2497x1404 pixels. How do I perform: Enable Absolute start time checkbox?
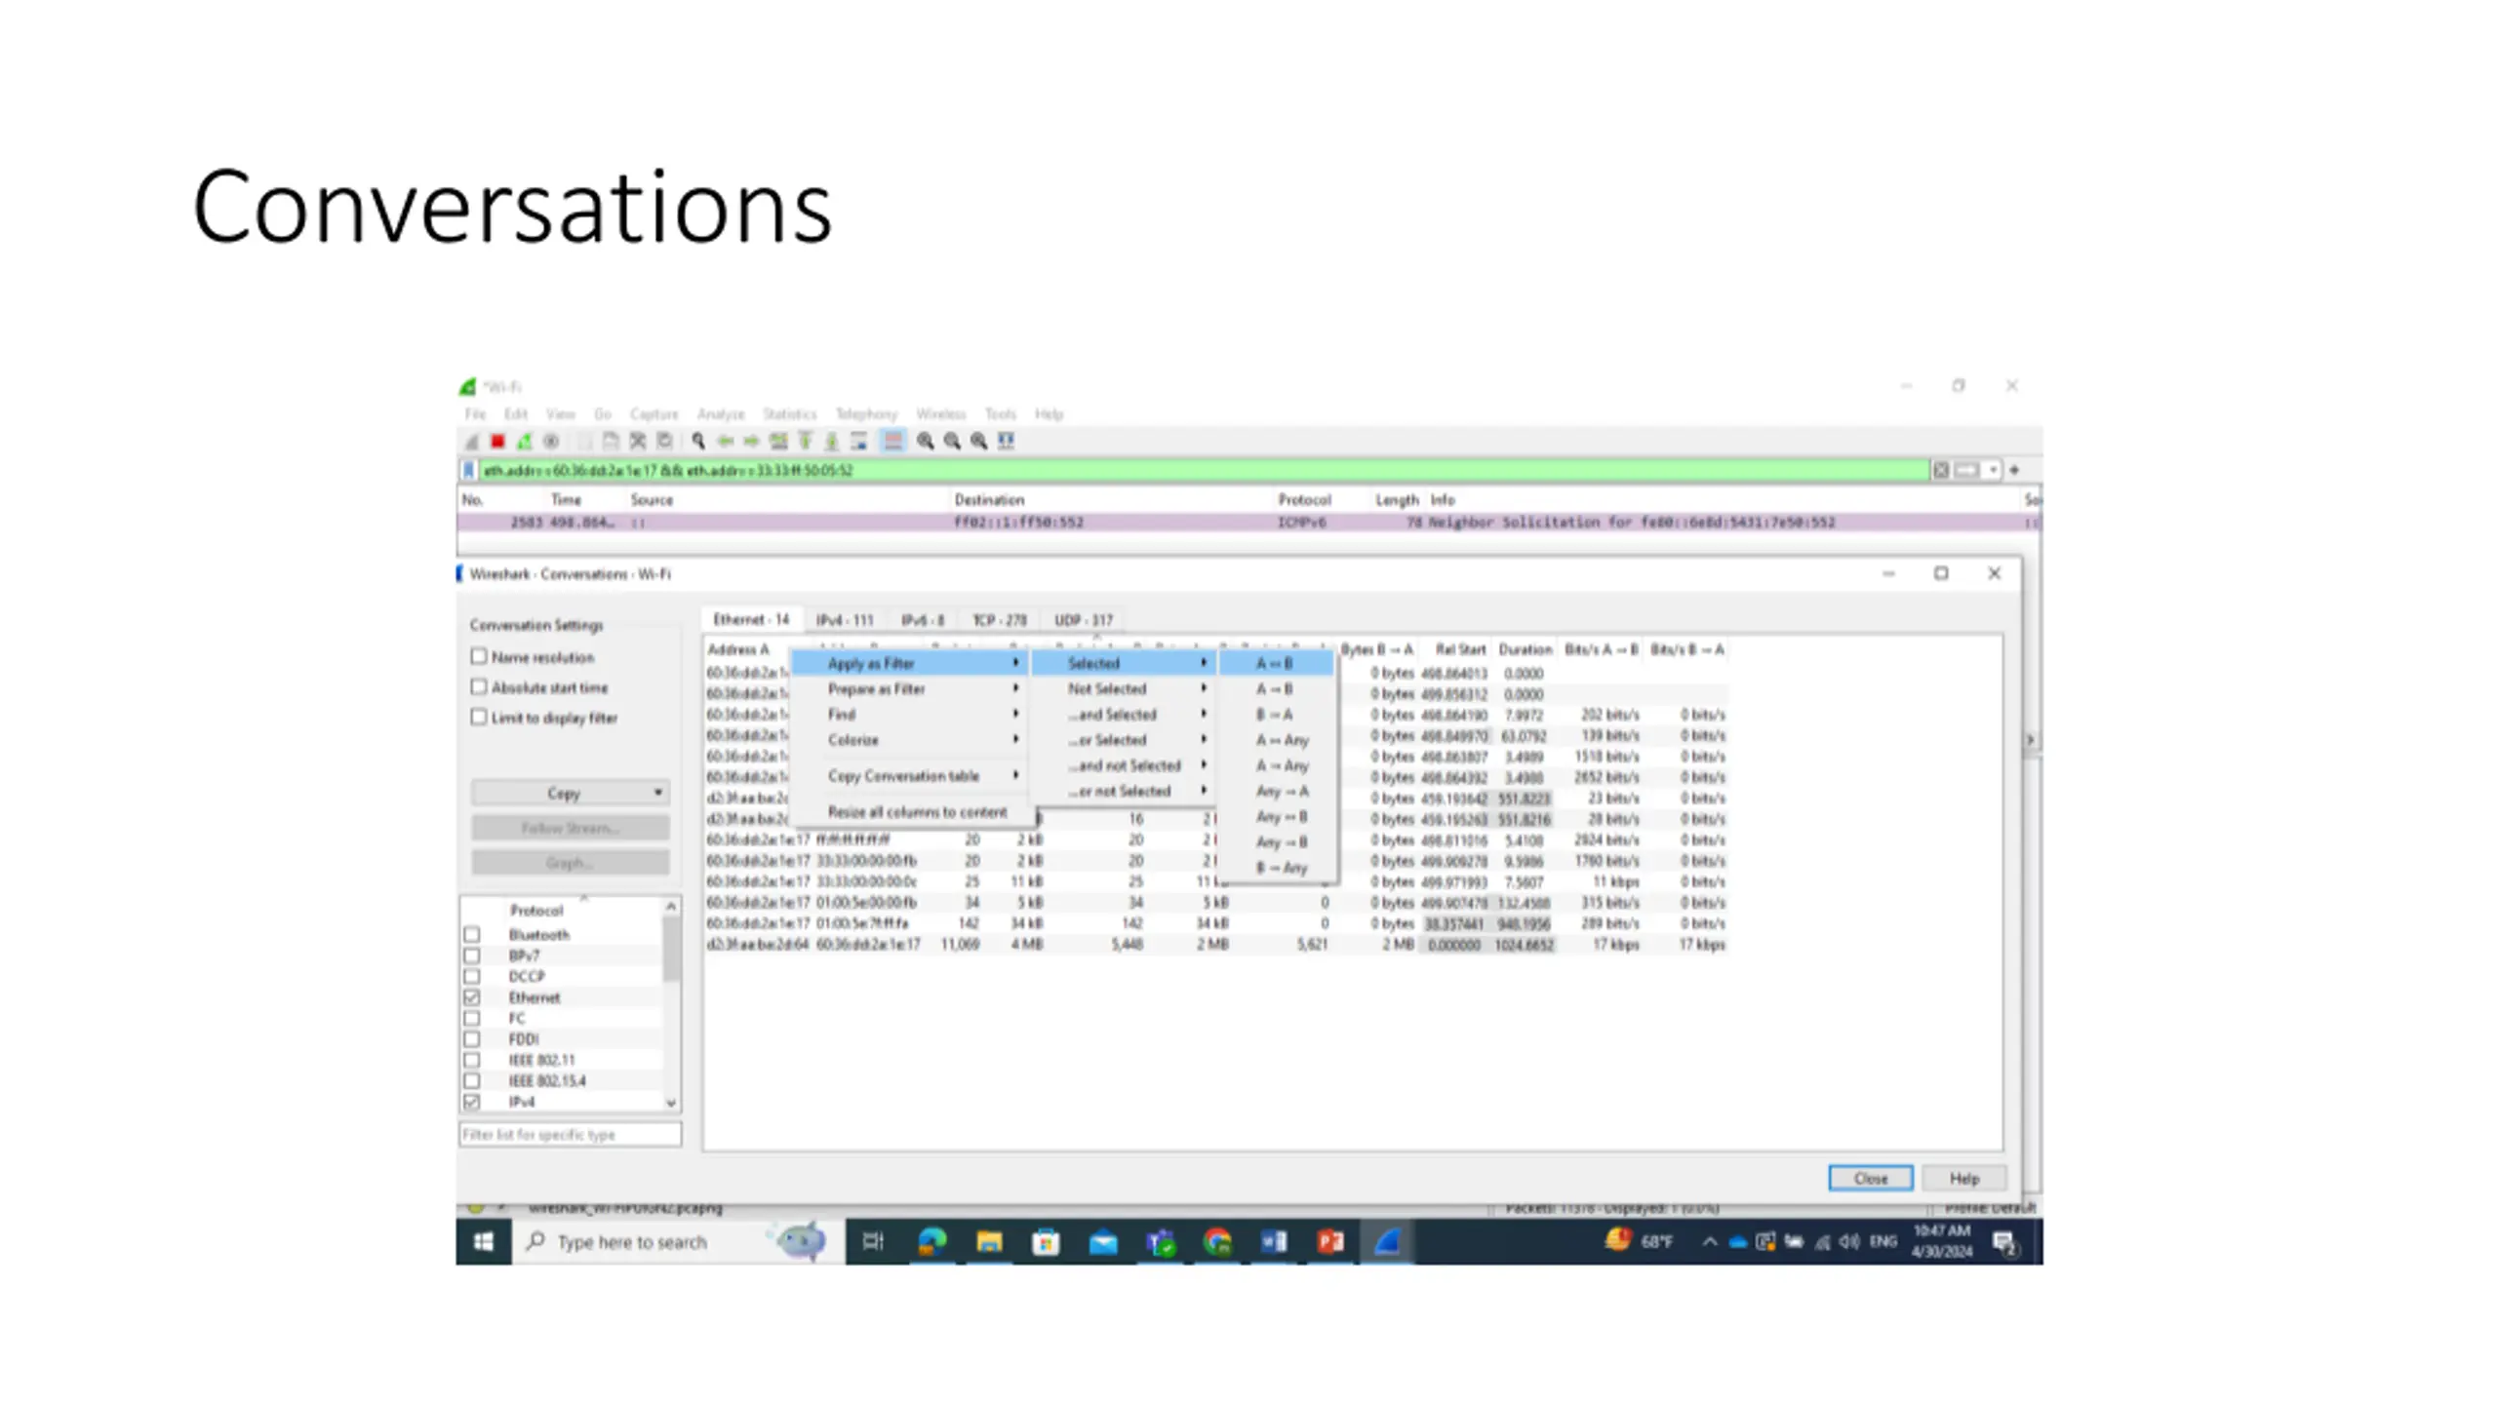coord(479,686)
